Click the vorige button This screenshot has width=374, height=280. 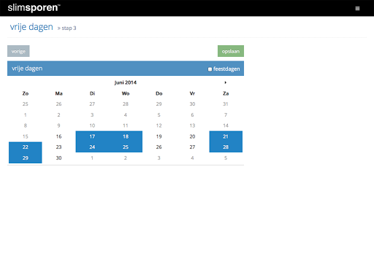pos(18,51)
